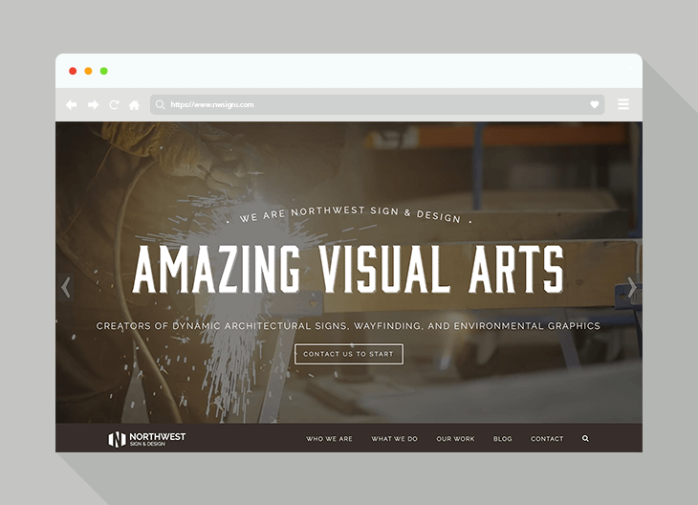Show previous hero slide
The width and height of the screenshot is (698, 505).
tap(66, 287)
